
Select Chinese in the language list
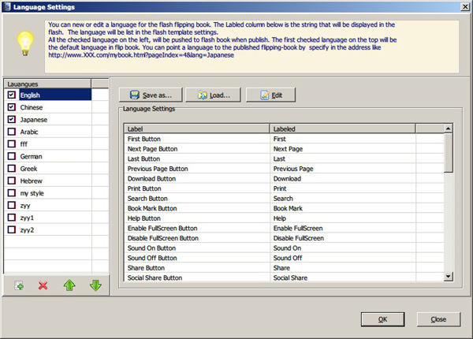click(x=32, y=107)
